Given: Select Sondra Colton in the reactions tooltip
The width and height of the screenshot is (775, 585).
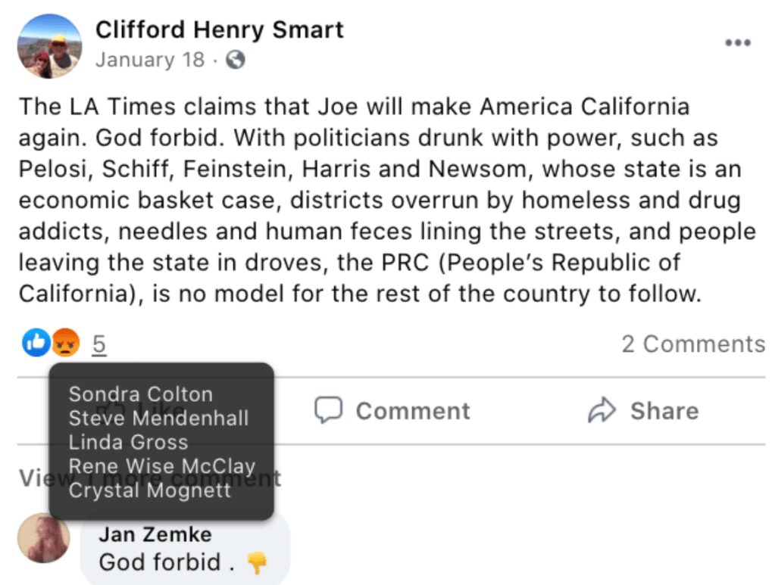Looking at the screenshot, I should pyautogui.click(x=141, y=394).
